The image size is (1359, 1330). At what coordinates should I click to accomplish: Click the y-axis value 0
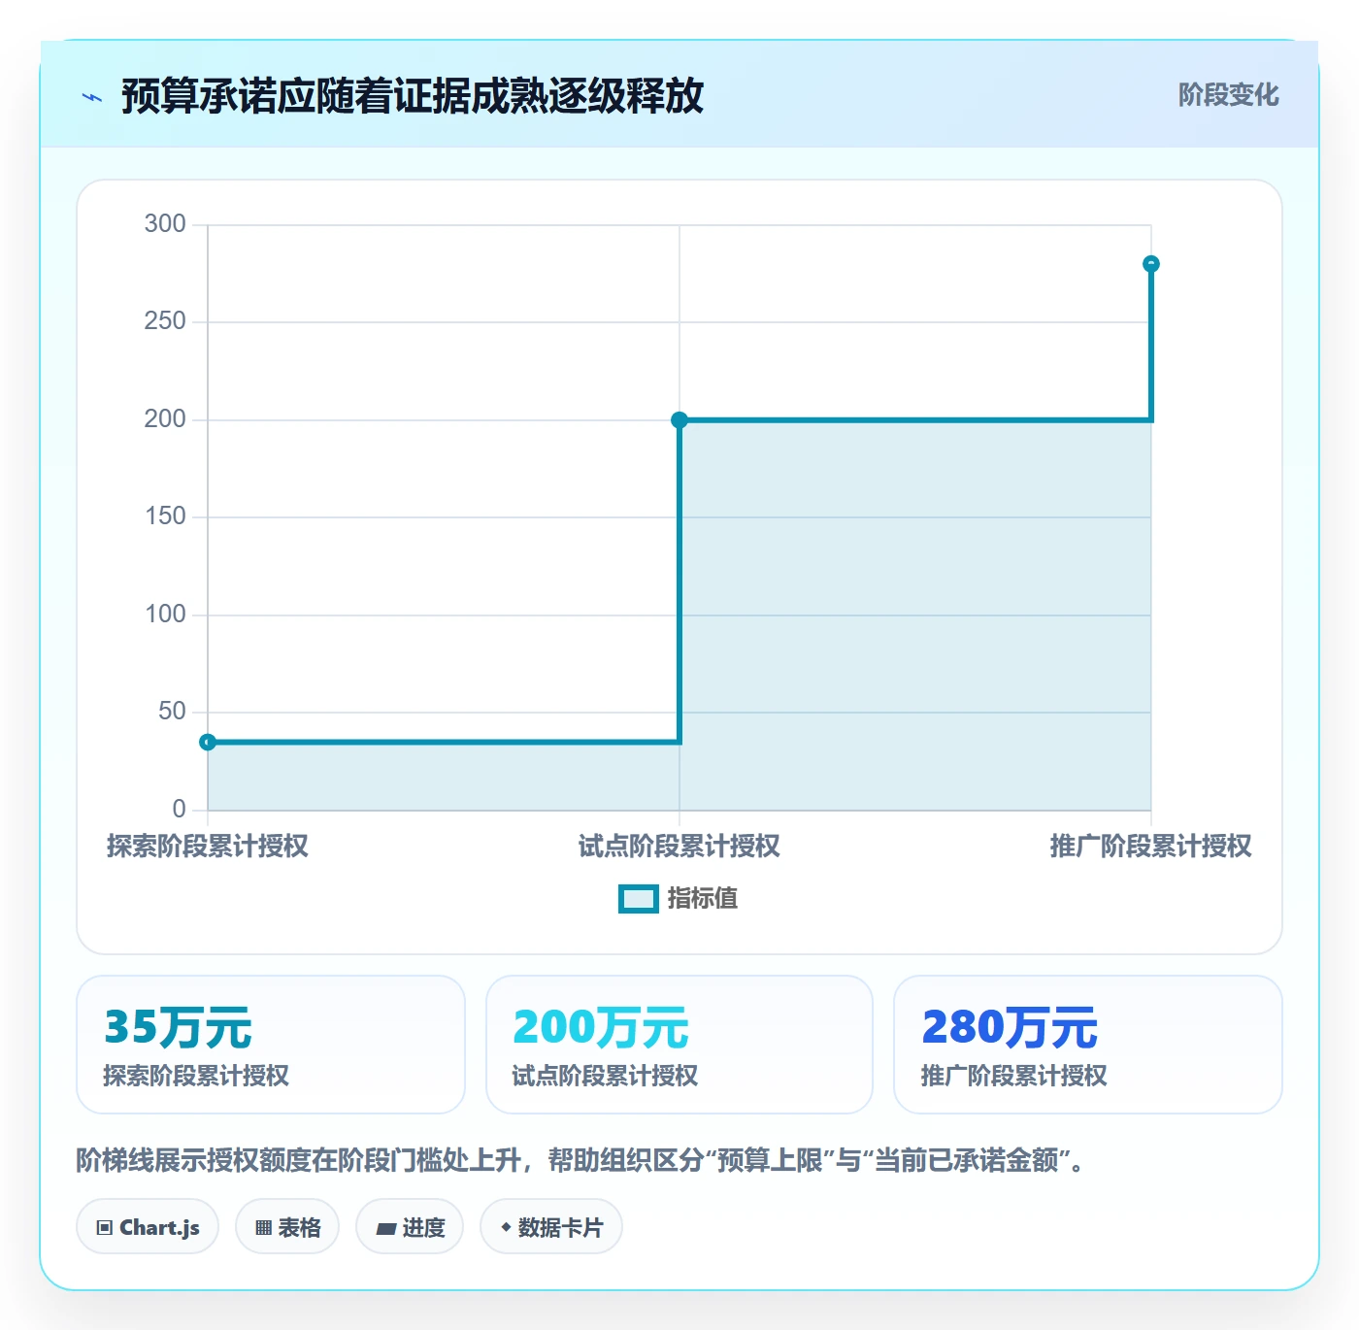tap(179, 810)
